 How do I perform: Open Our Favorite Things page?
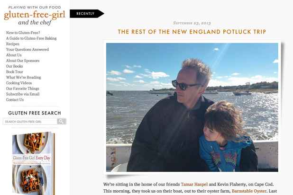tap(22, 89)
